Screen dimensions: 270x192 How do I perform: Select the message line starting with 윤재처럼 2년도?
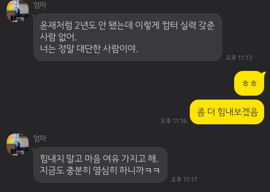(x=127, y=25)
